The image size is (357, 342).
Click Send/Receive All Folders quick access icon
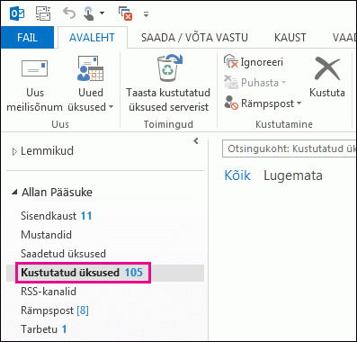(43, 13)
